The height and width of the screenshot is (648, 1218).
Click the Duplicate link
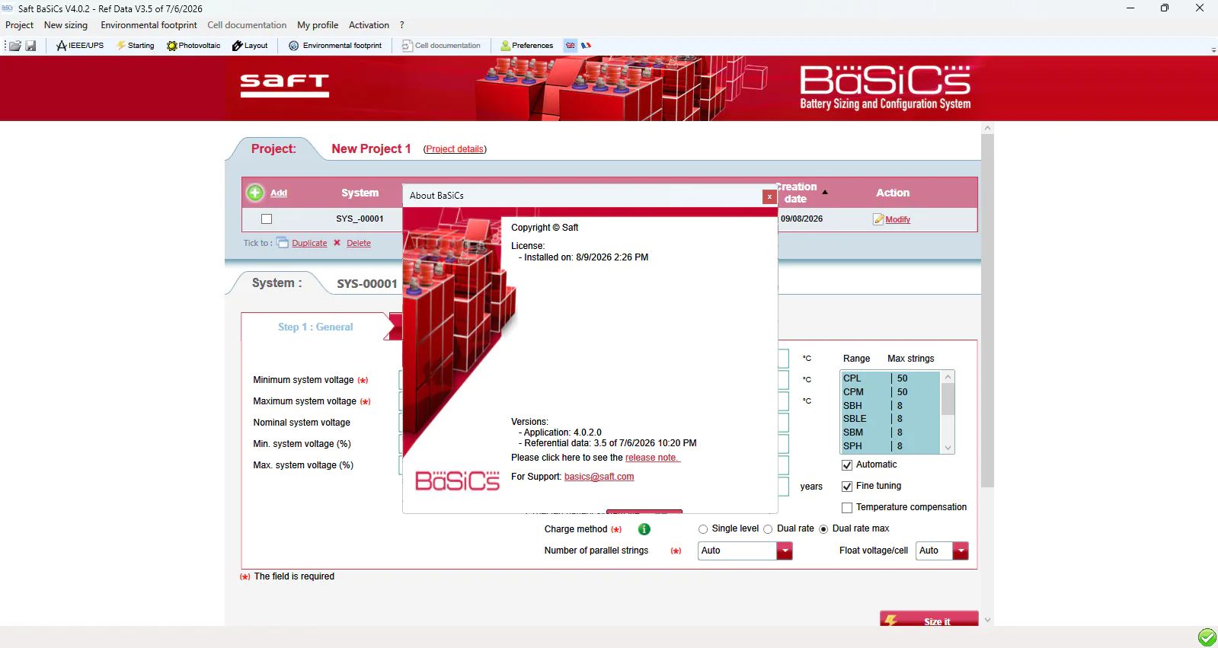[x=309, y=244]
